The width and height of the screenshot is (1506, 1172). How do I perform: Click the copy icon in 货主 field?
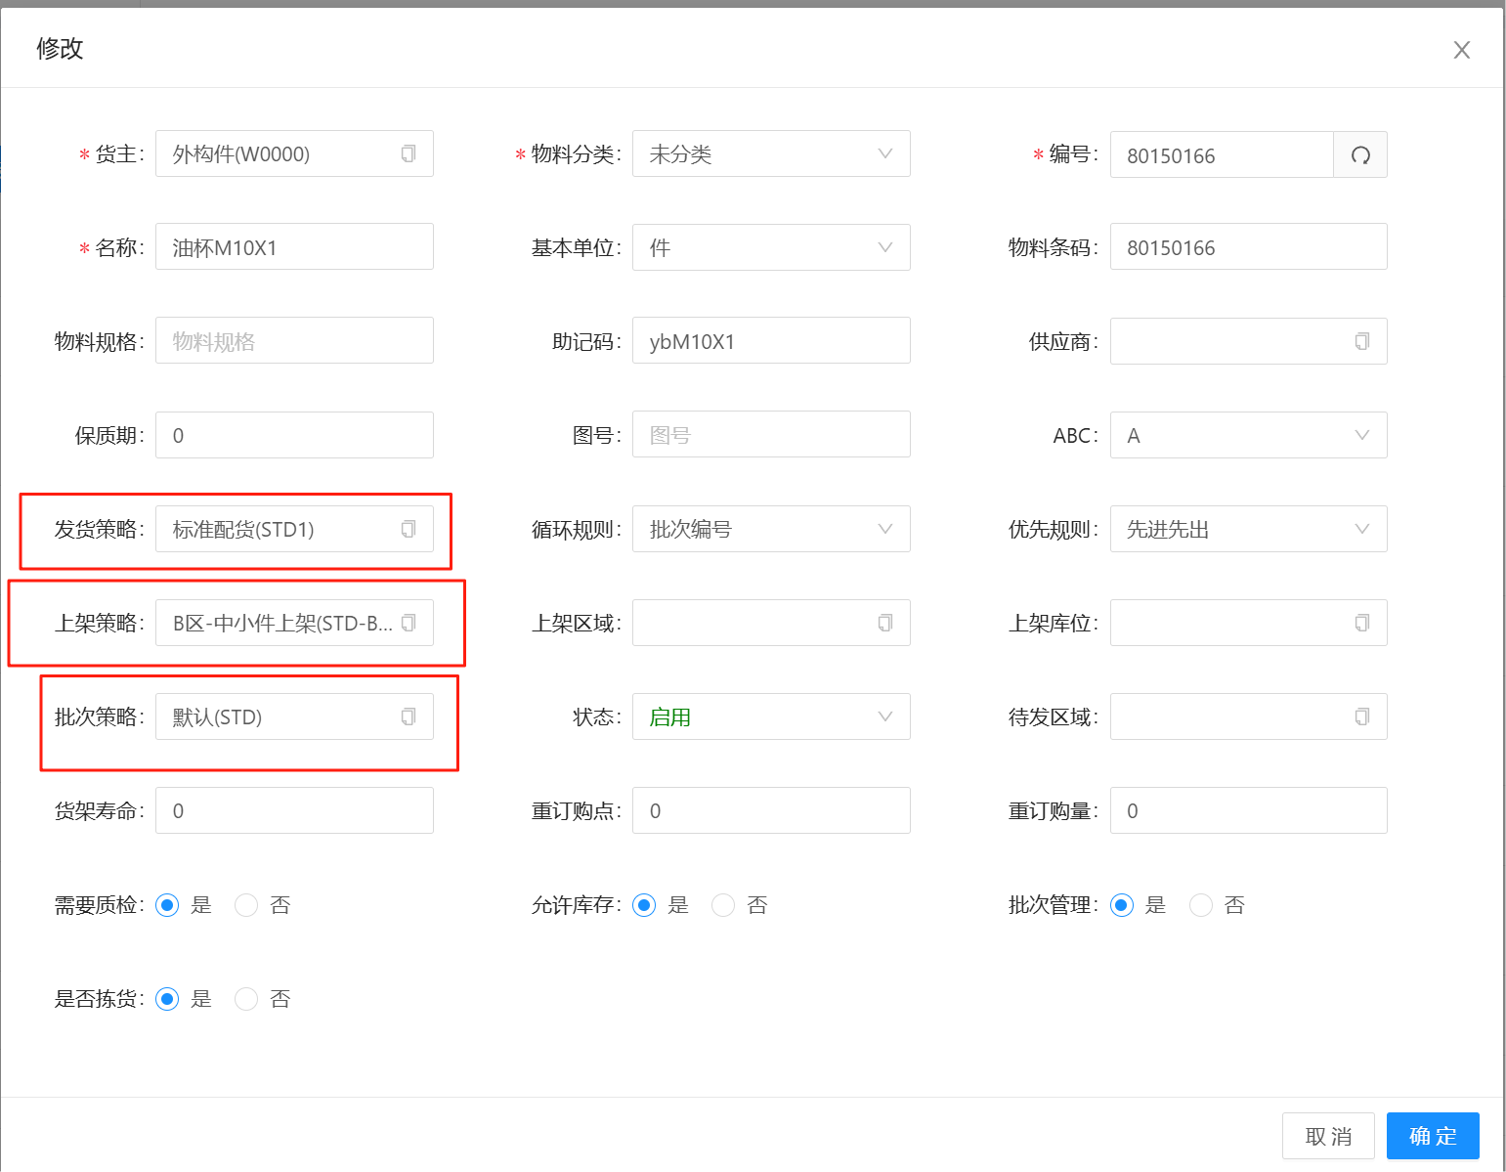coord(409,153)
